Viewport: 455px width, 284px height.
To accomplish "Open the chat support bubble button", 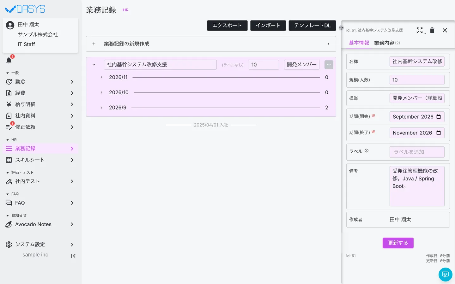I will coord(446,275).
